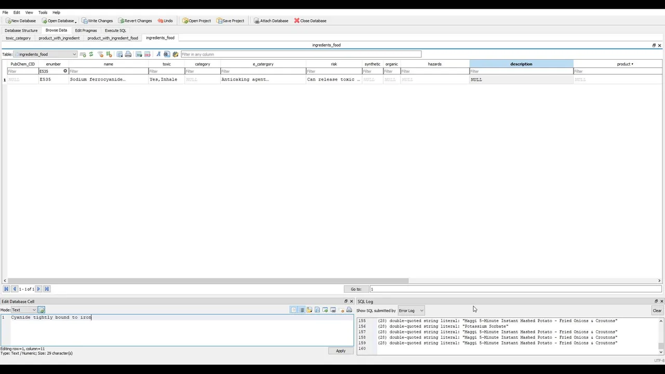Clear the E535 enumber filter with the x

(x=65, y=71)
